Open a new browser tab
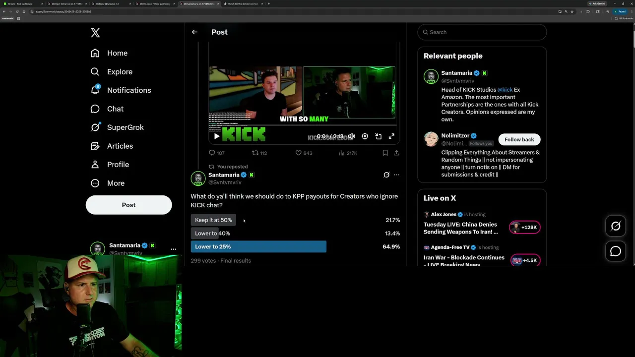Image resolution: width=635 pixels, height=357 pixels. (269, 3)
